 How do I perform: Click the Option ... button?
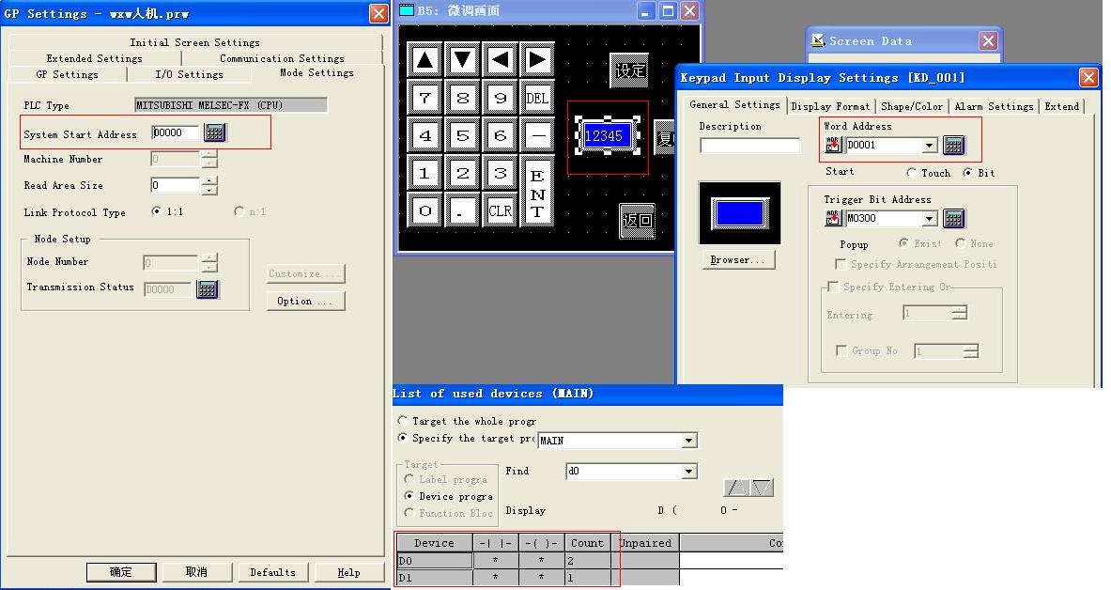305,301
